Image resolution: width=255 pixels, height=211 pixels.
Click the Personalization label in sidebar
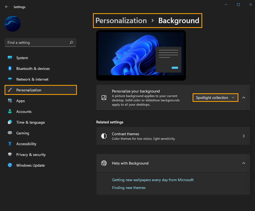tap(29, 90)
